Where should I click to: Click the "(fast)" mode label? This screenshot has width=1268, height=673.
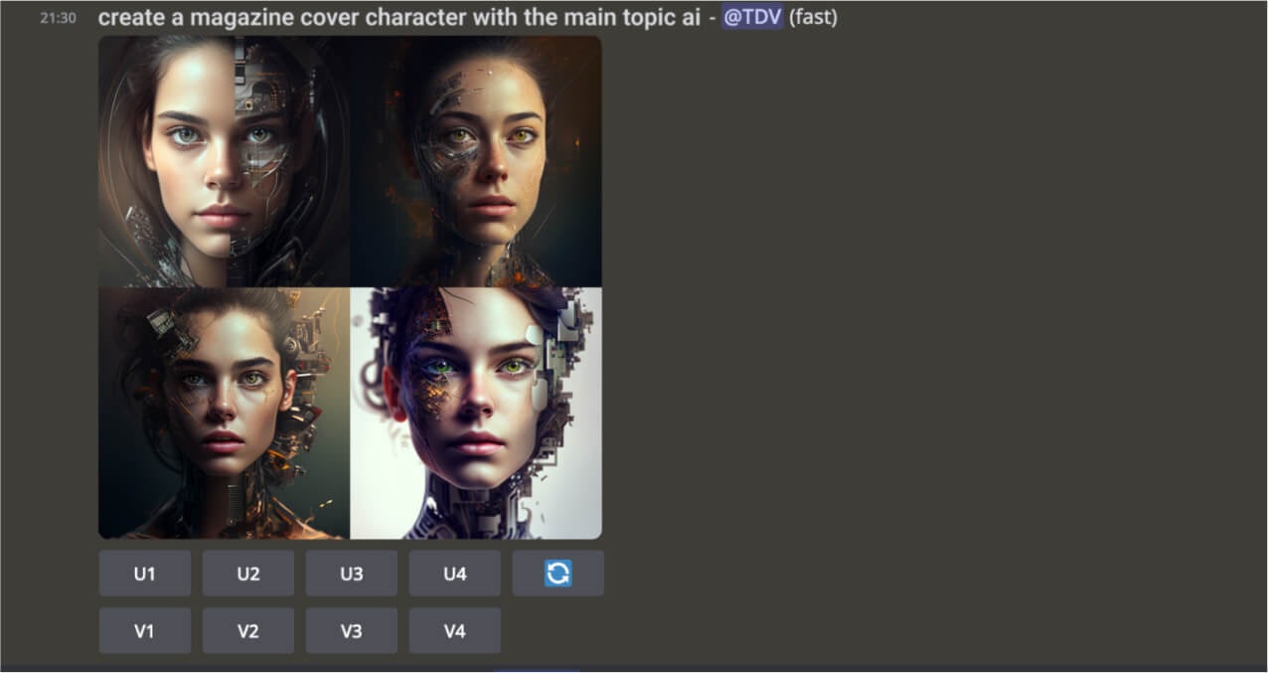click(x=813, y=17)
